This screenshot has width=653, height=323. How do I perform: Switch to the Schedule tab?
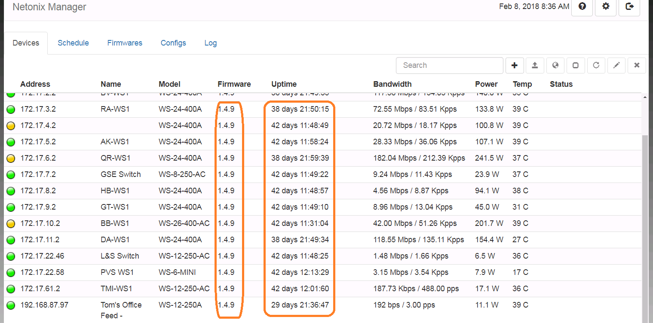(x=73, y=43)
